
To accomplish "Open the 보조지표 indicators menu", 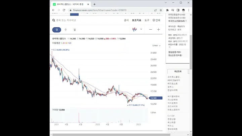I will click(136, 20).
